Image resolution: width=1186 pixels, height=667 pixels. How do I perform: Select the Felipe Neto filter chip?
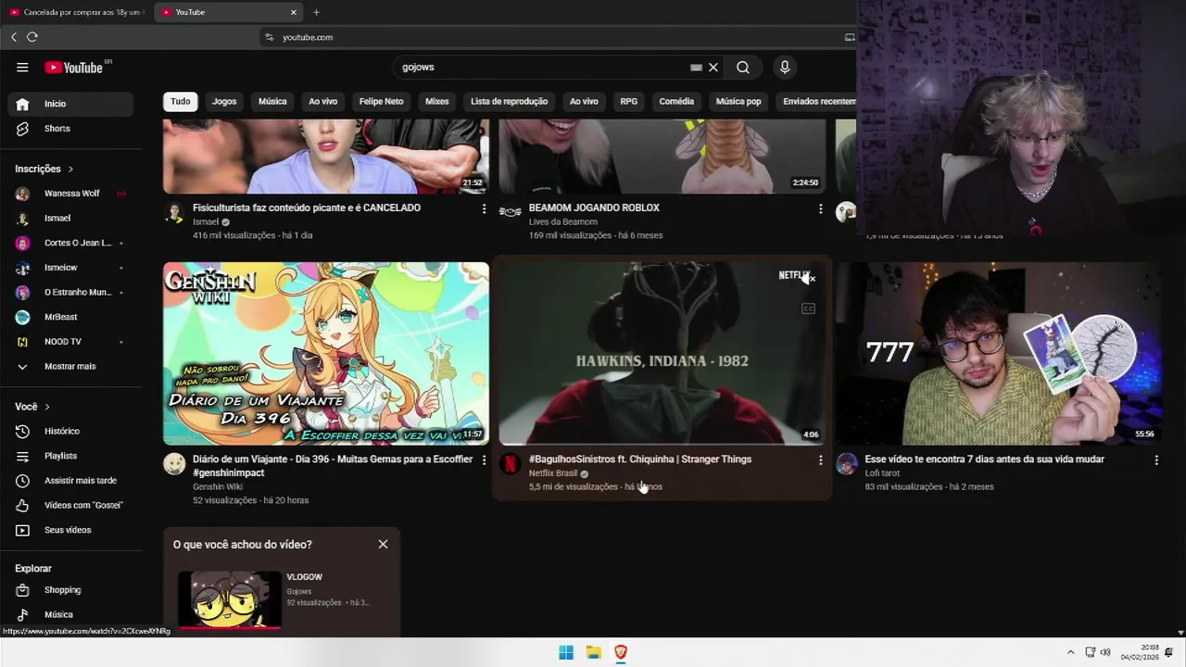381,101
